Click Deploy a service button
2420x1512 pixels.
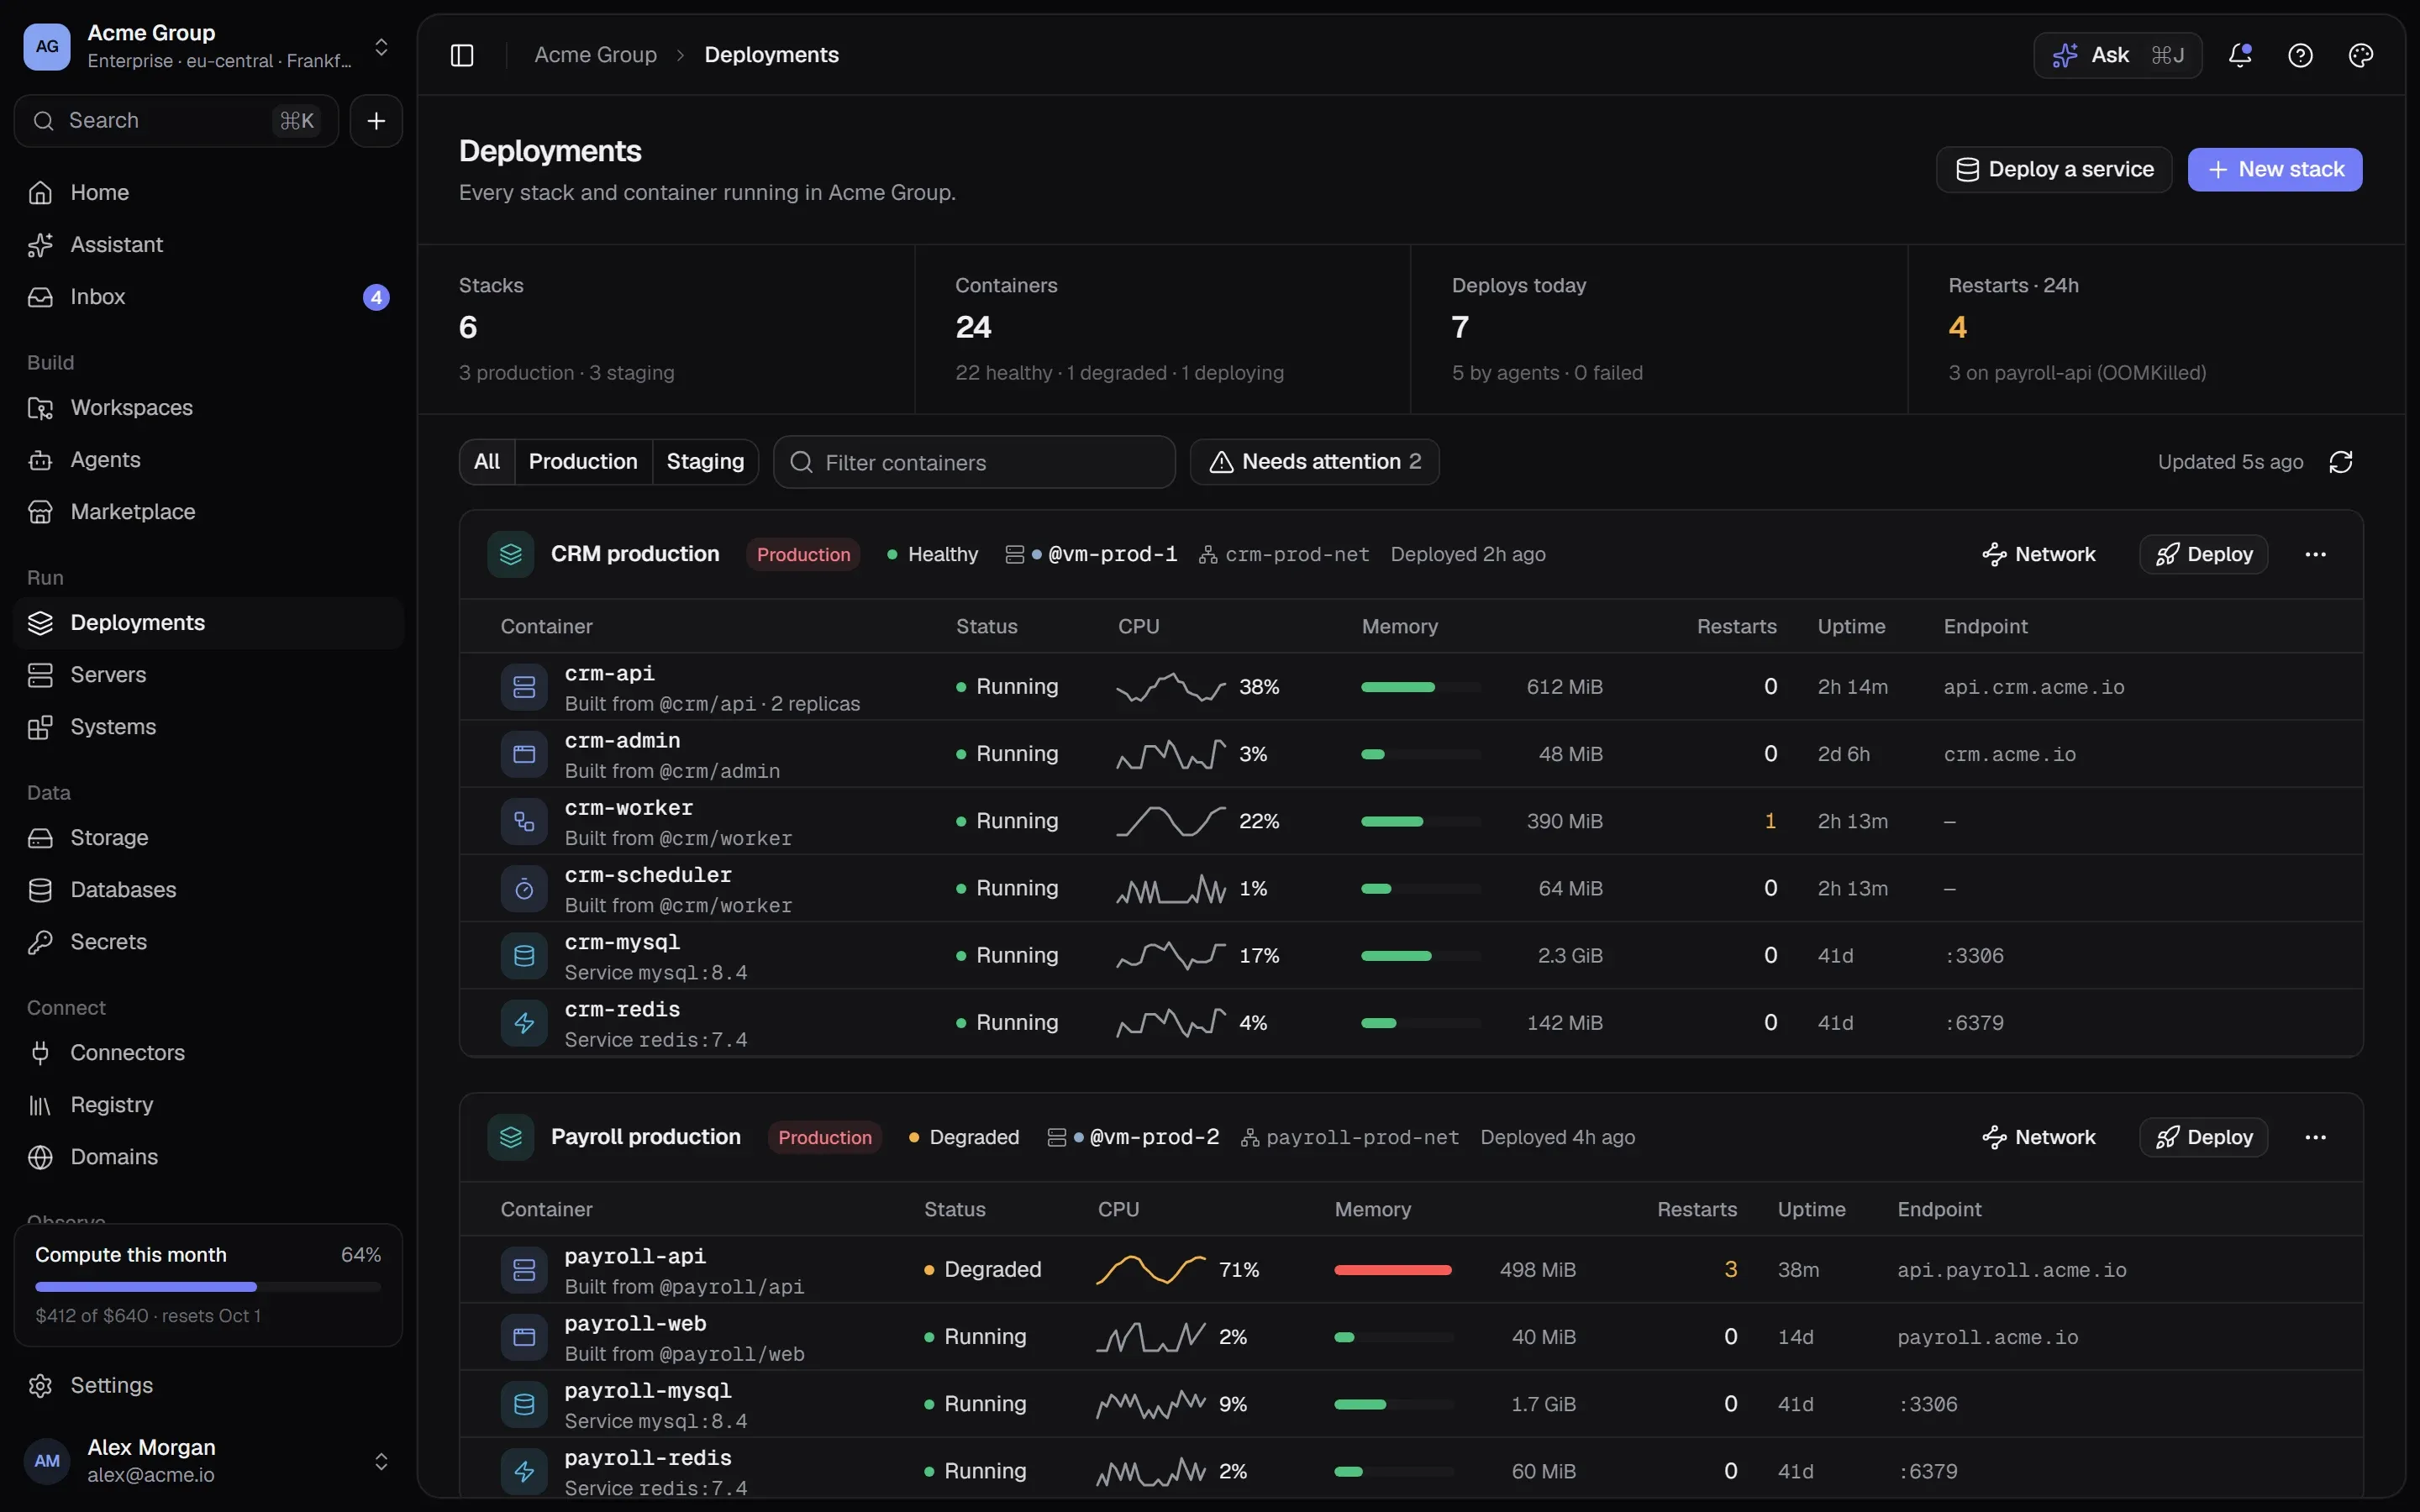pyautogui.click(x=2054, y=170)
